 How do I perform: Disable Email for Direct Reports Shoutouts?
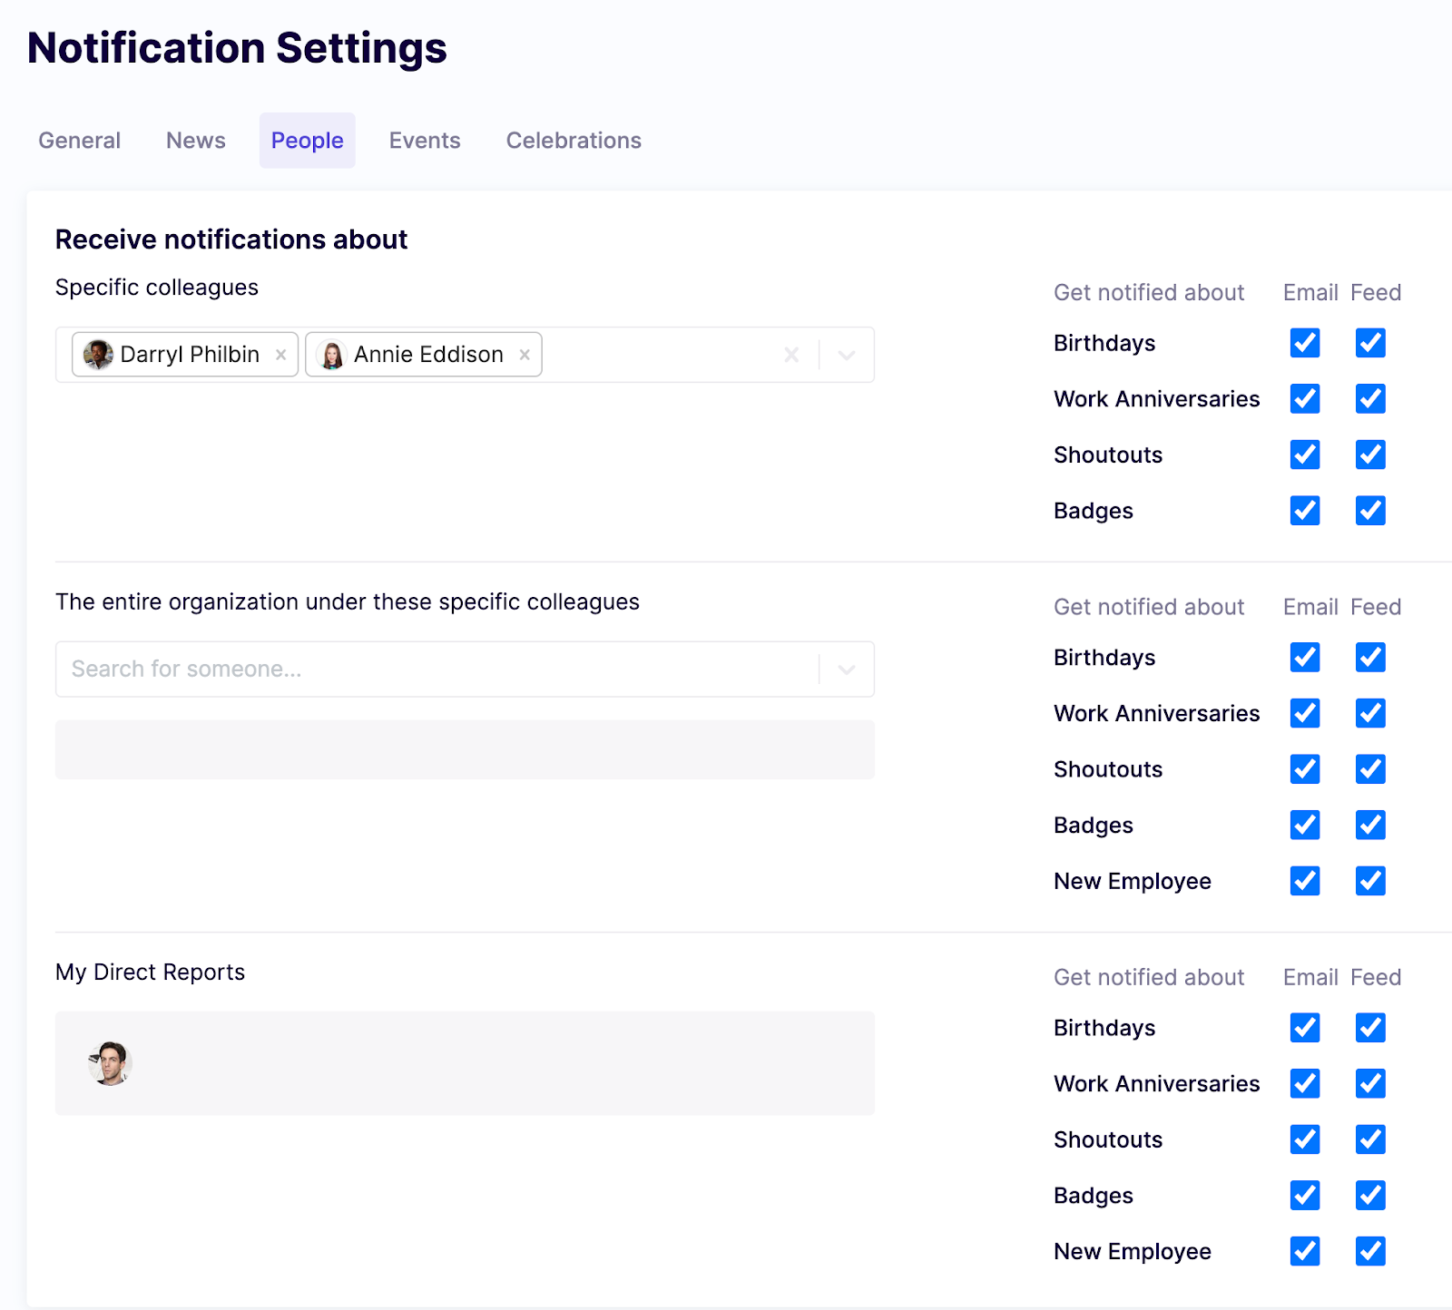[x=1305, y=1139]
